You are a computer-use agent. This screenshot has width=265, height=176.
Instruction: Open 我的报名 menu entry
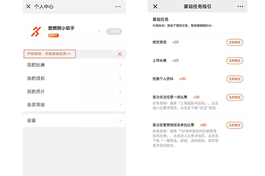[75, 78]
